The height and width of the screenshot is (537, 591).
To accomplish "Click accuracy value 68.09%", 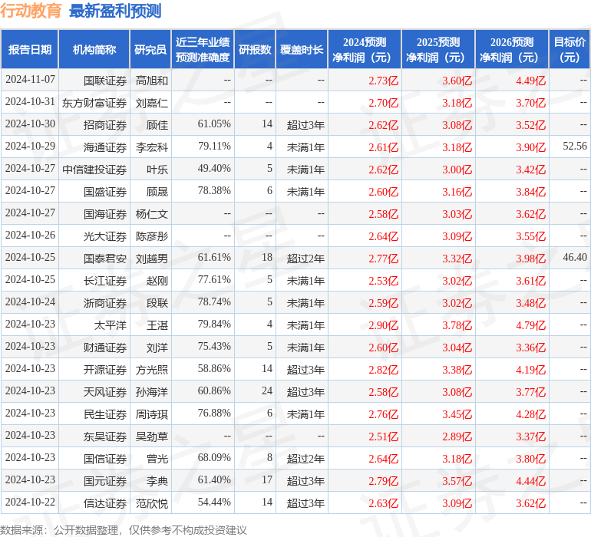I will pos(214,457).
